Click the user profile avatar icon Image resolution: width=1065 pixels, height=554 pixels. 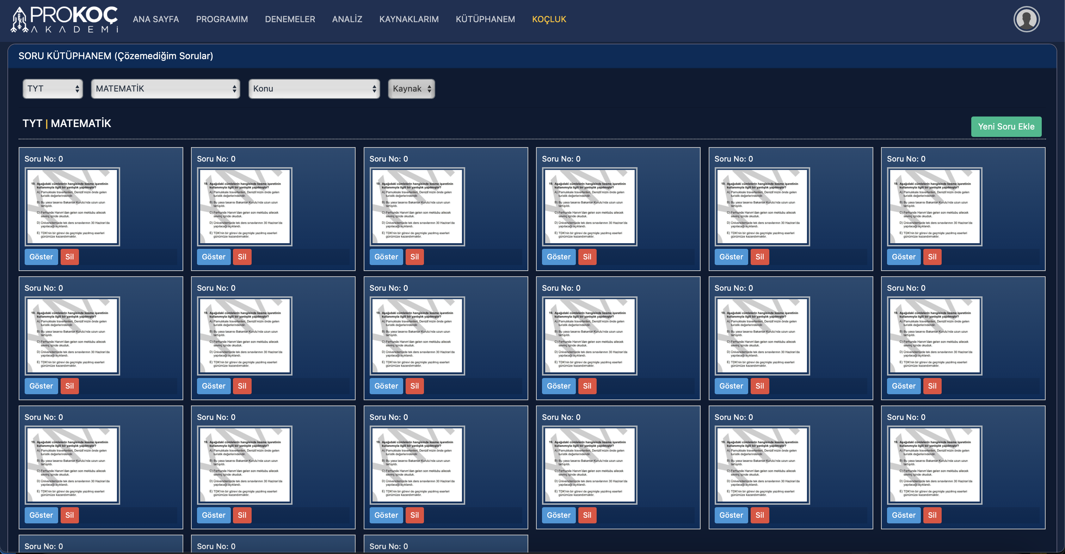click(x=1026, y=19)
